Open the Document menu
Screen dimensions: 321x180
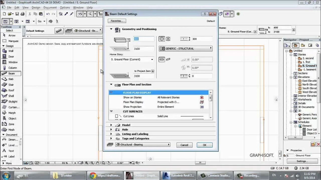point(50,7)
